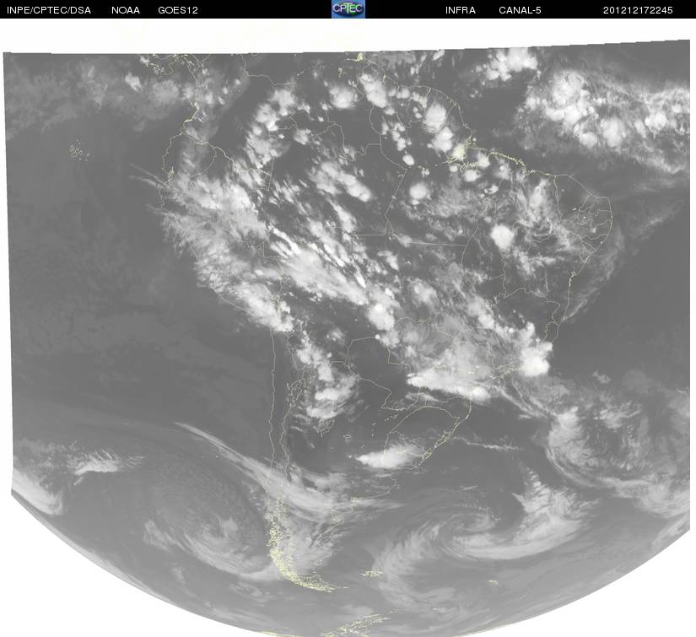Click the CANAL-5 channel label
Viewport: 696px width, 637px height.
click(520, 10)
